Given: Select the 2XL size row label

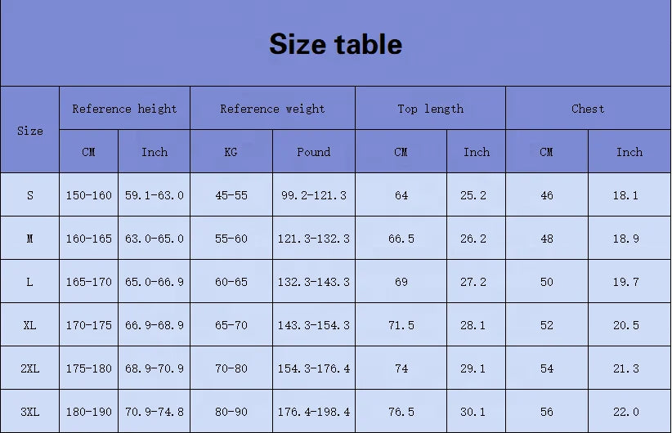Looking at the screenshot, I should point(30,368).
